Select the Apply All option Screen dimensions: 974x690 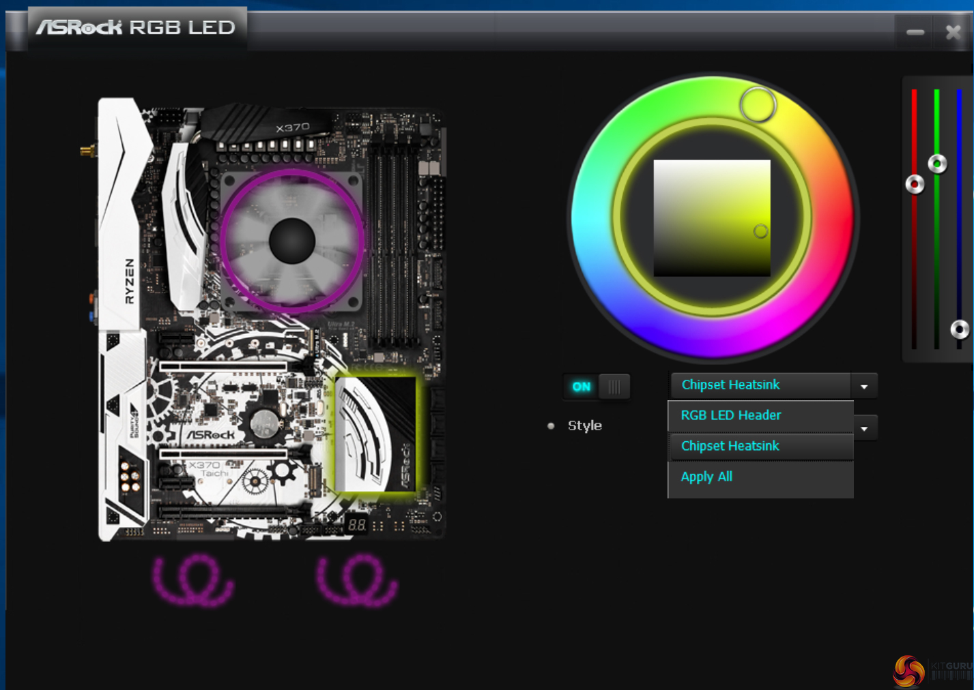tap(760, 477)
